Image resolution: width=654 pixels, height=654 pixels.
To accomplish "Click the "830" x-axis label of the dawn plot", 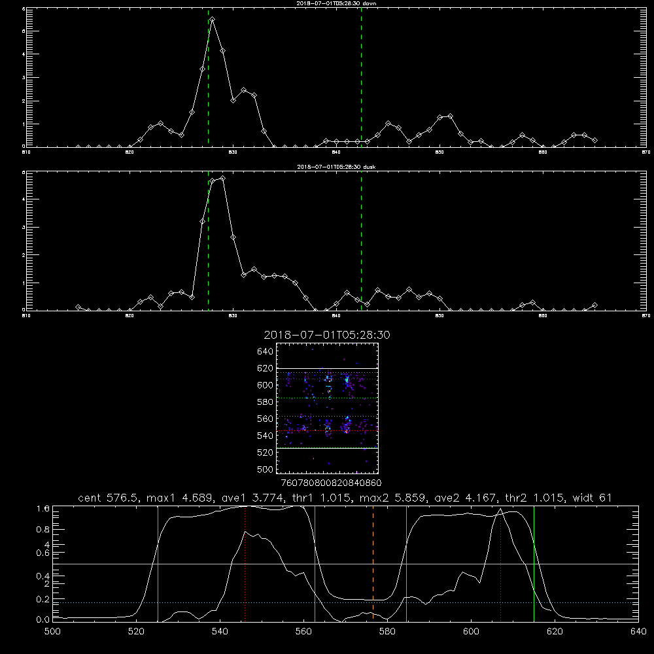I will point(233,152).
